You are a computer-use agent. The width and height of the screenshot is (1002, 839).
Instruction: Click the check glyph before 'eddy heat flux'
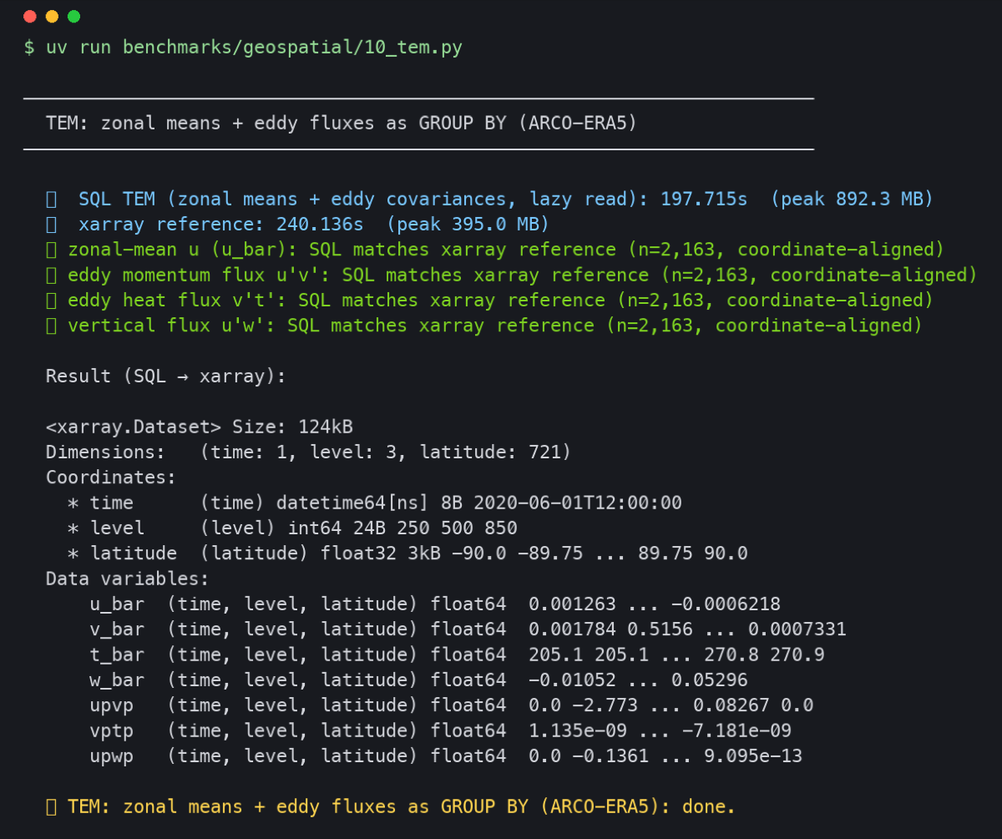pyautogui.click(x=51, y=300)
